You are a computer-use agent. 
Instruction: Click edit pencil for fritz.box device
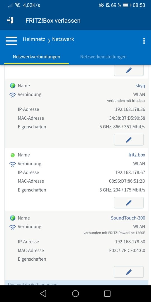(129, 203)
